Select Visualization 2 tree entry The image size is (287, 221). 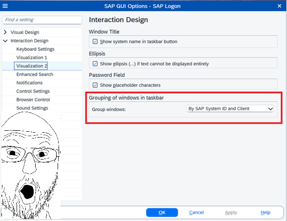[31, 66]
